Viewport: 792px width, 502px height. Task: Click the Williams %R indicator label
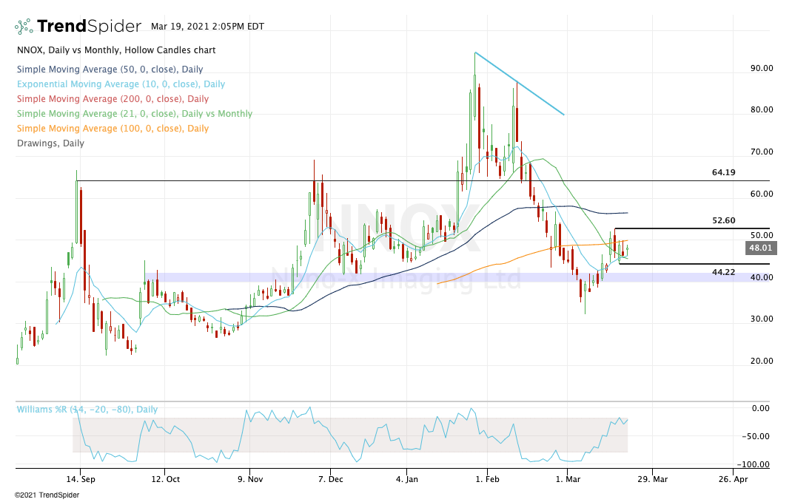click(87, 409)
